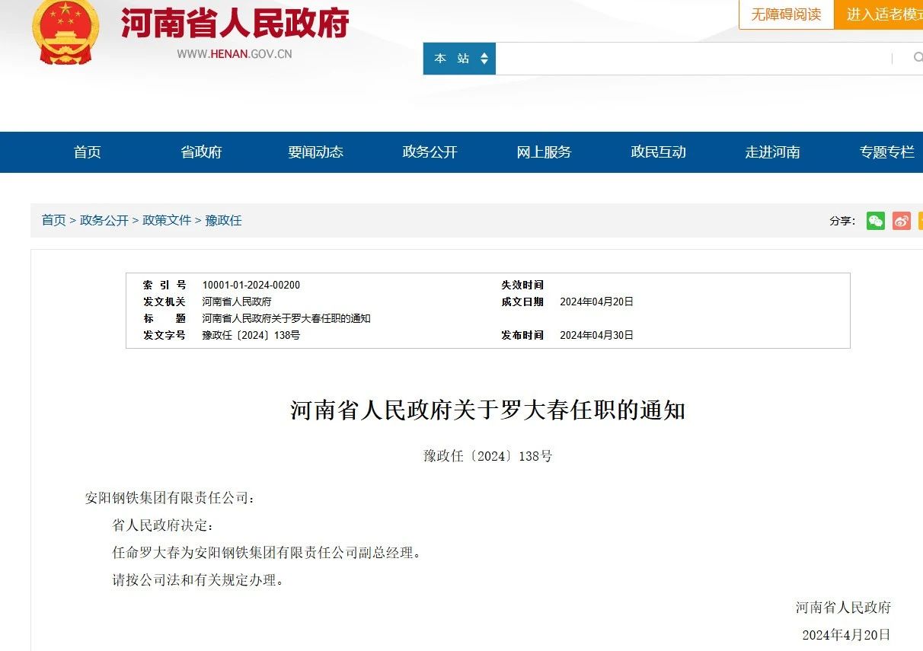The height and width of the screenshot is (651, 923).
Task: Choose 政民互动 from the navigation bar
Action: [x=658, y=152]
